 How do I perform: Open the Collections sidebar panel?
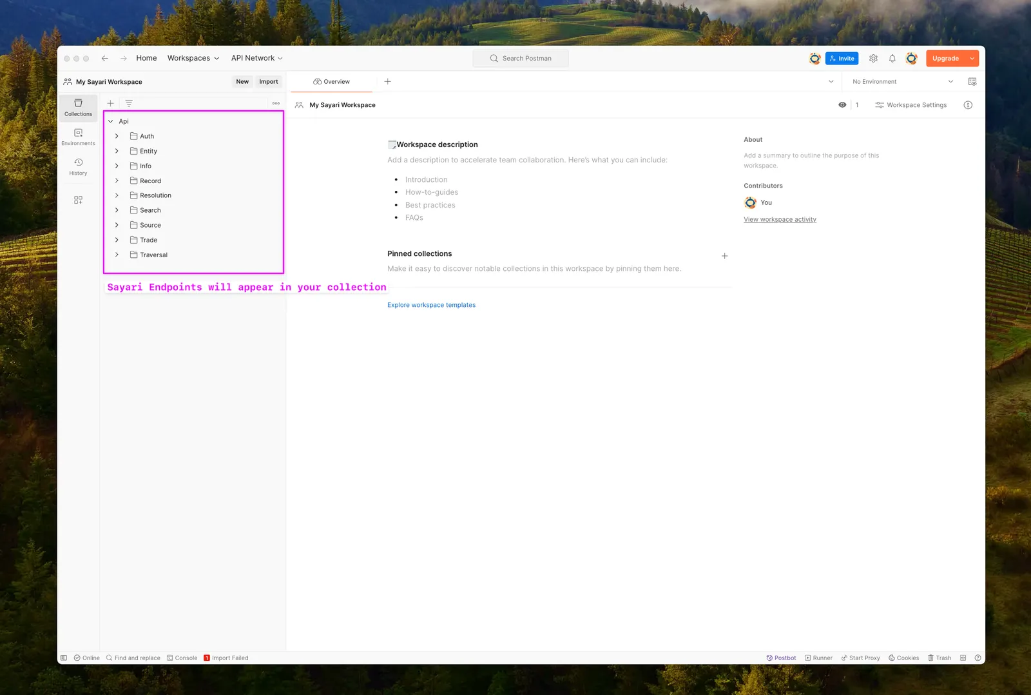78,108
